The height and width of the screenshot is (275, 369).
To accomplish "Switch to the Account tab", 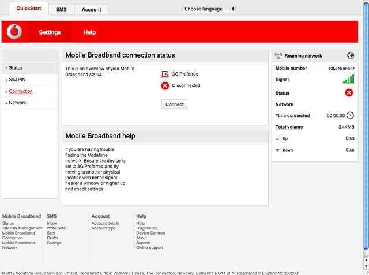I will [91, 9].
